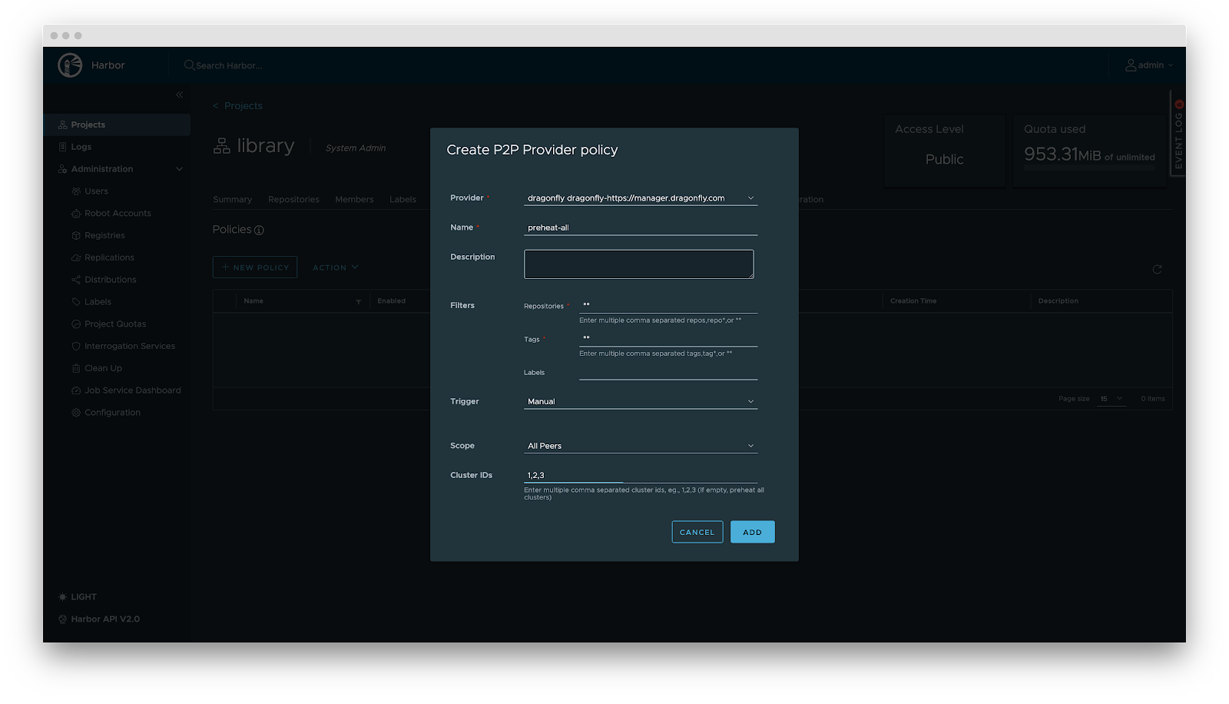Click the admin user icon

click(1131, 65)
